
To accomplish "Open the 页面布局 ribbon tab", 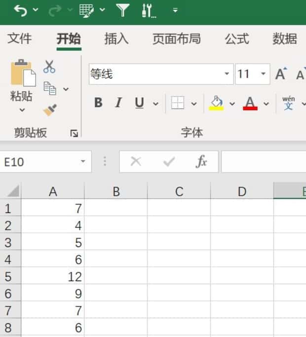I will tap(176, 39).
